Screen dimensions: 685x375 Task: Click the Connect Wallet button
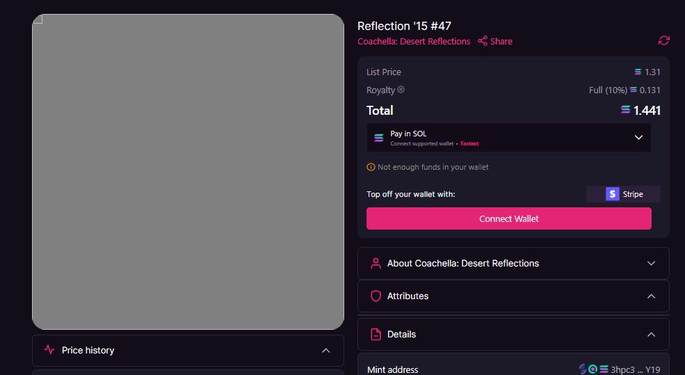pos(508,218)
